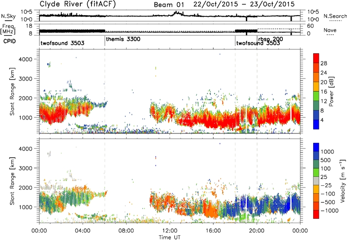Click the "28" power colorbar value
The height and width of the screenshot is (240, 347).
[324, 63]
